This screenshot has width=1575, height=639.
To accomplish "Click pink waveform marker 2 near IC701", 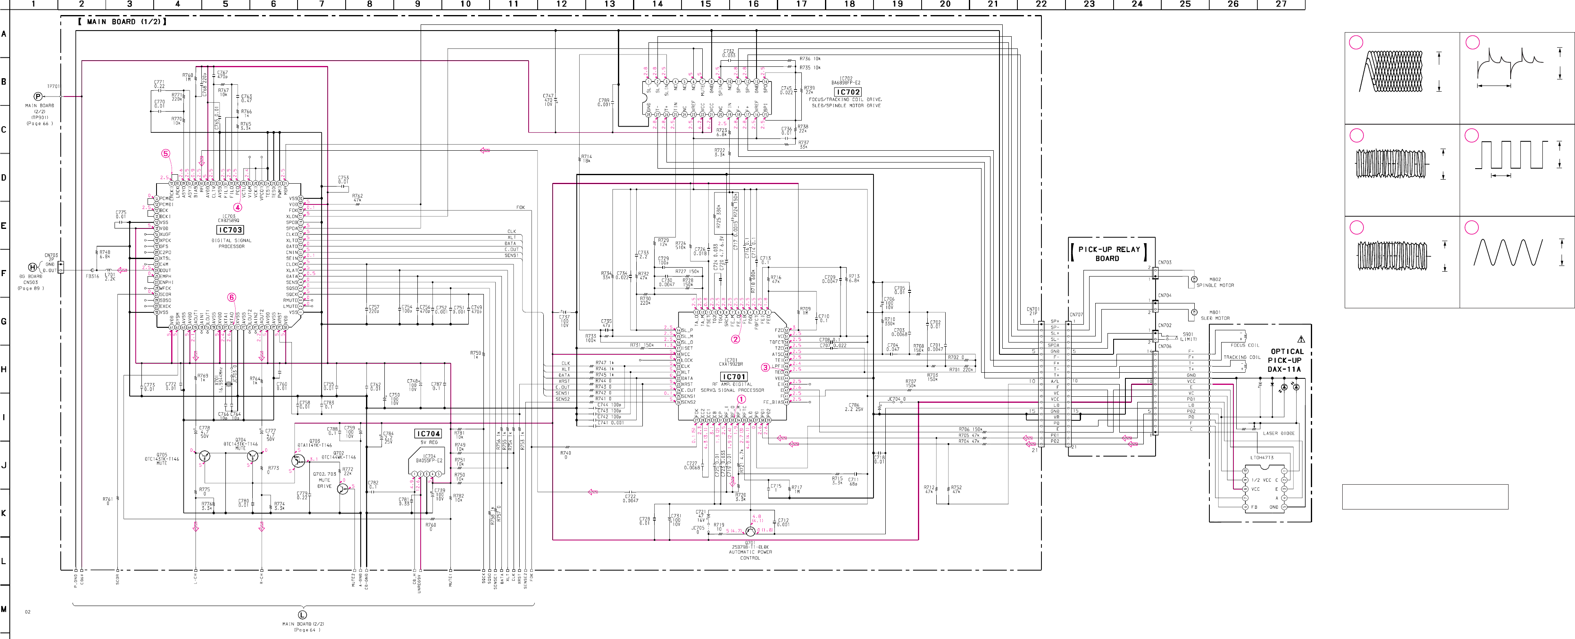I will [x=735, y=339].
